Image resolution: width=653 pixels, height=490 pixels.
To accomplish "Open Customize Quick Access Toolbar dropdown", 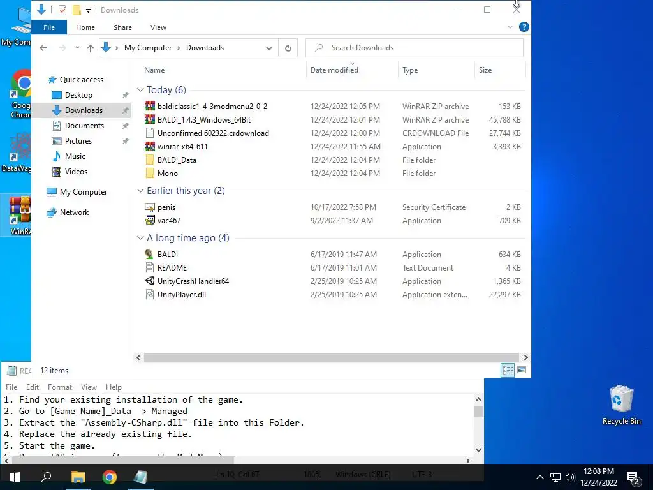I will (x=88, y=10).
